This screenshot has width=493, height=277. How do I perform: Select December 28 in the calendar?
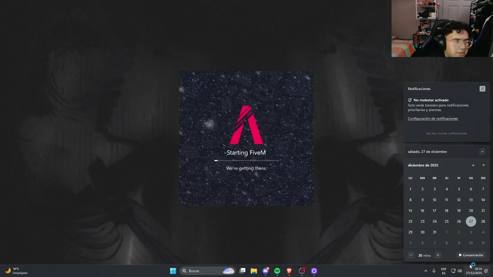483,221
